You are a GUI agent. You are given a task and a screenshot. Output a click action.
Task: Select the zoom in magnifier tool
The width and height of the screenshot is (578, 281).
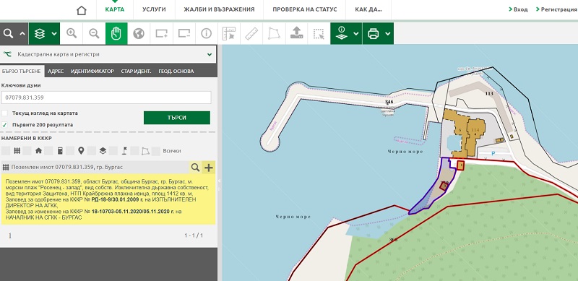click(72, 33)
